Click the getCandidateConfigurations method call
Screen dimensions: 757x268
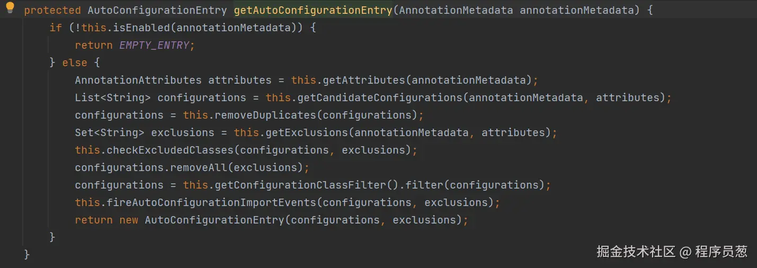[379, 97]
